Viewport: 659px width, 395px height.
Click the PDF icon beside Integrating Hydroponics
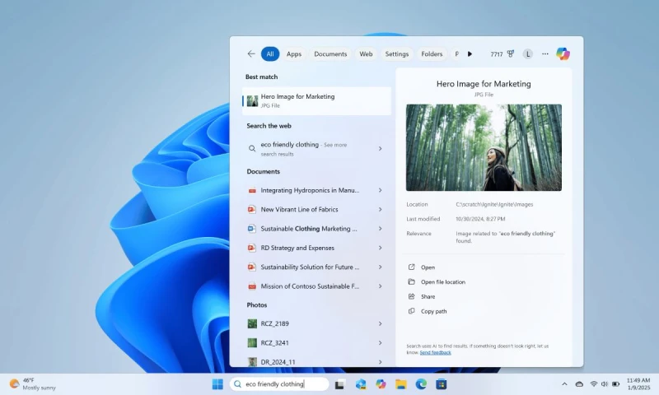pos(252,191)
